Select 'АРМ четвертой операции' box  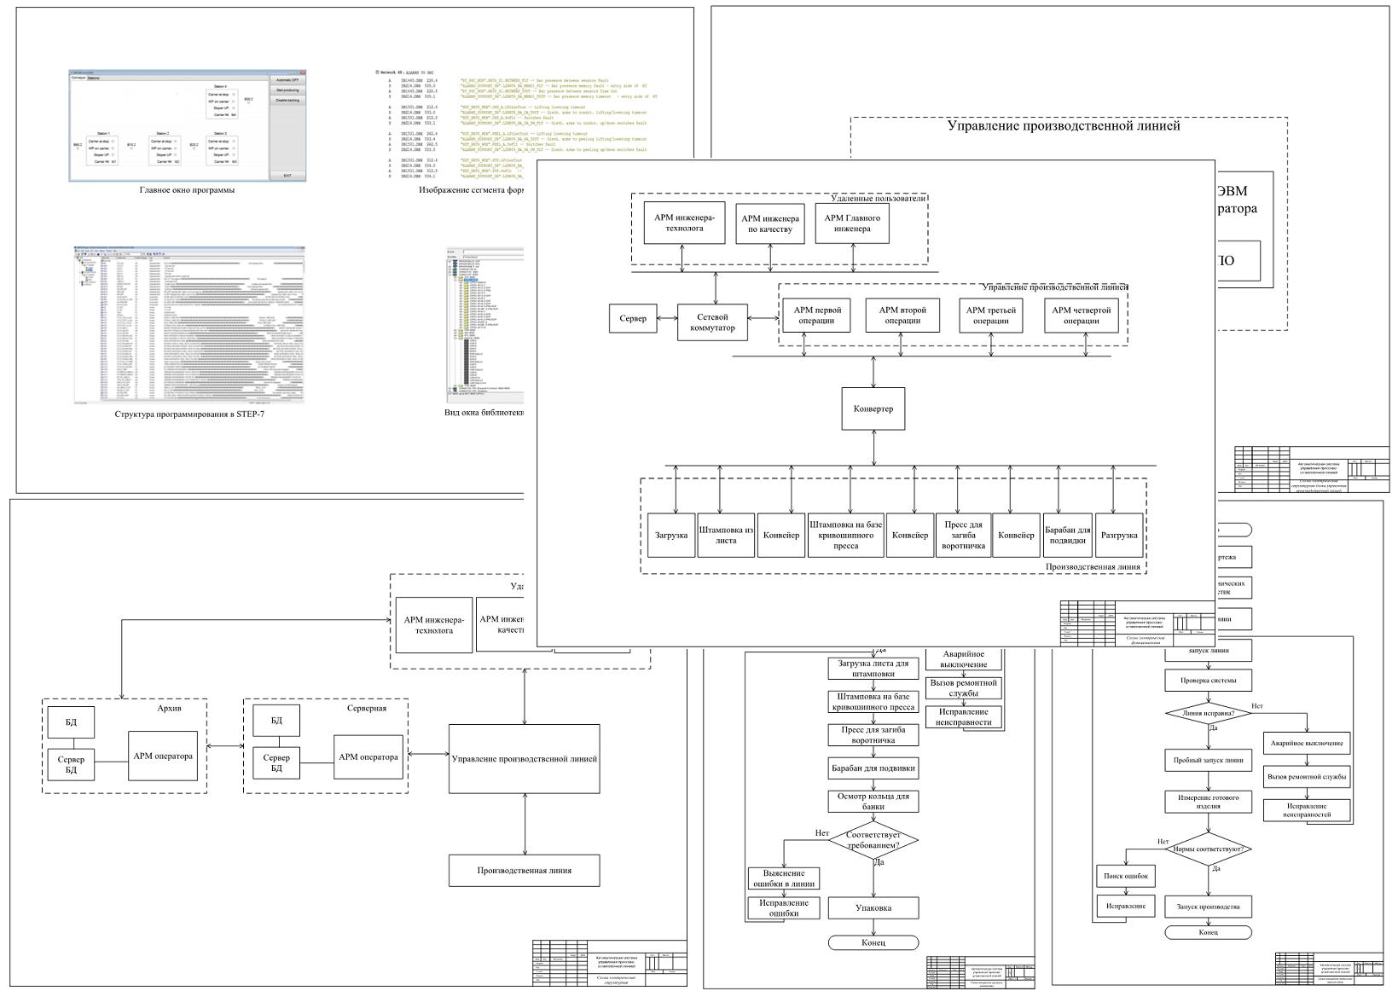tap(1081, 316)
